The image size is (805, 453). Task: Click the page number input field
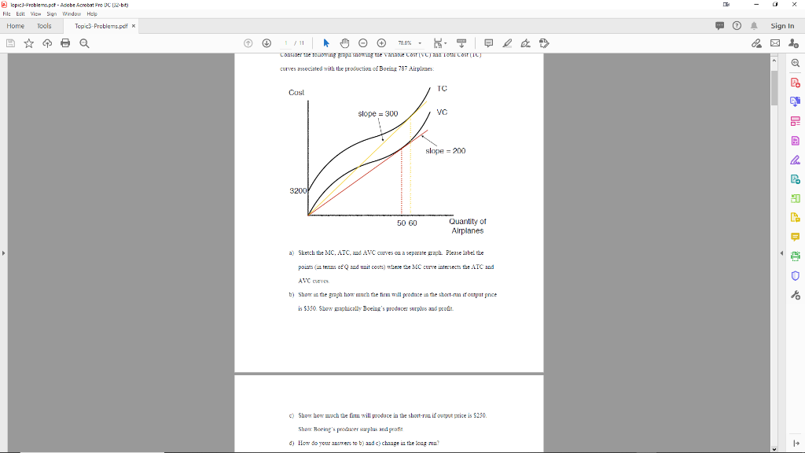287,43
